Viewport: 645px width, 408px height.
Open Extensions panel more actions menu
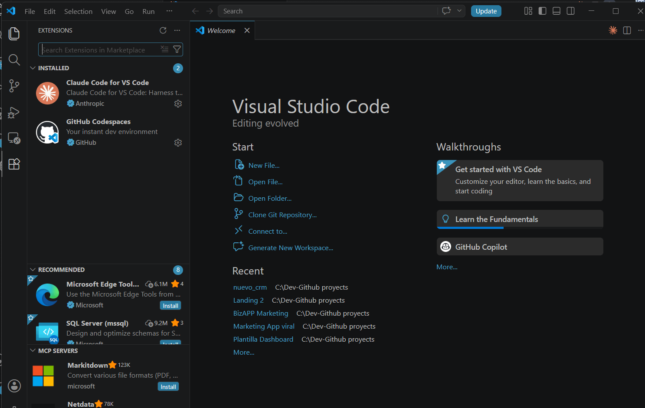177,30
